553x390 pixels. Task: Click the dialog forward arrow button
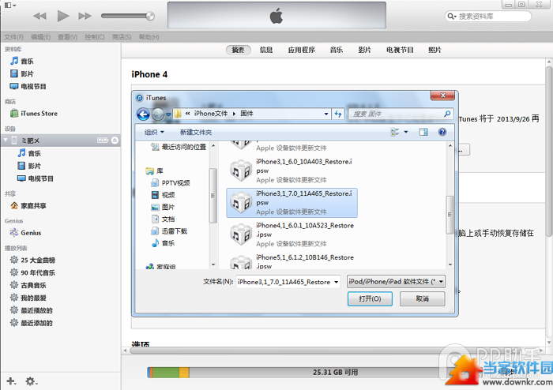click(158, 114)
